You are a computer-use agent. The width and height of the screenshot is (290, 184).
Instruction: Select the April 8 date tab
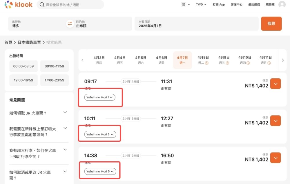(203, 60)
